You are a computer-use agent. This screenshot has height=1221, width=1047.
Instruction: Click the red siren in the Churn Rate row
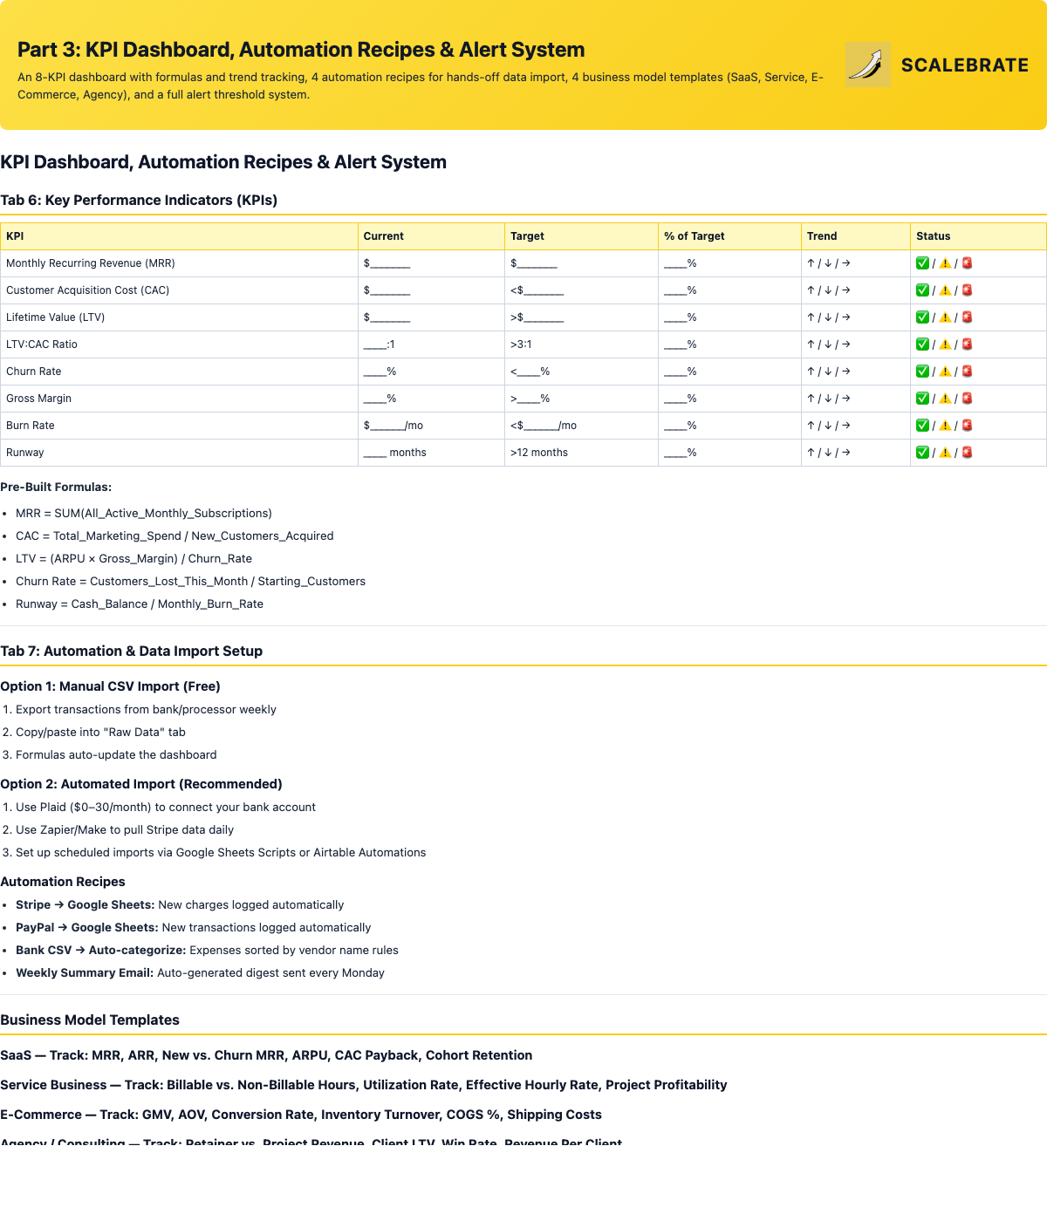tap(967, 372)
